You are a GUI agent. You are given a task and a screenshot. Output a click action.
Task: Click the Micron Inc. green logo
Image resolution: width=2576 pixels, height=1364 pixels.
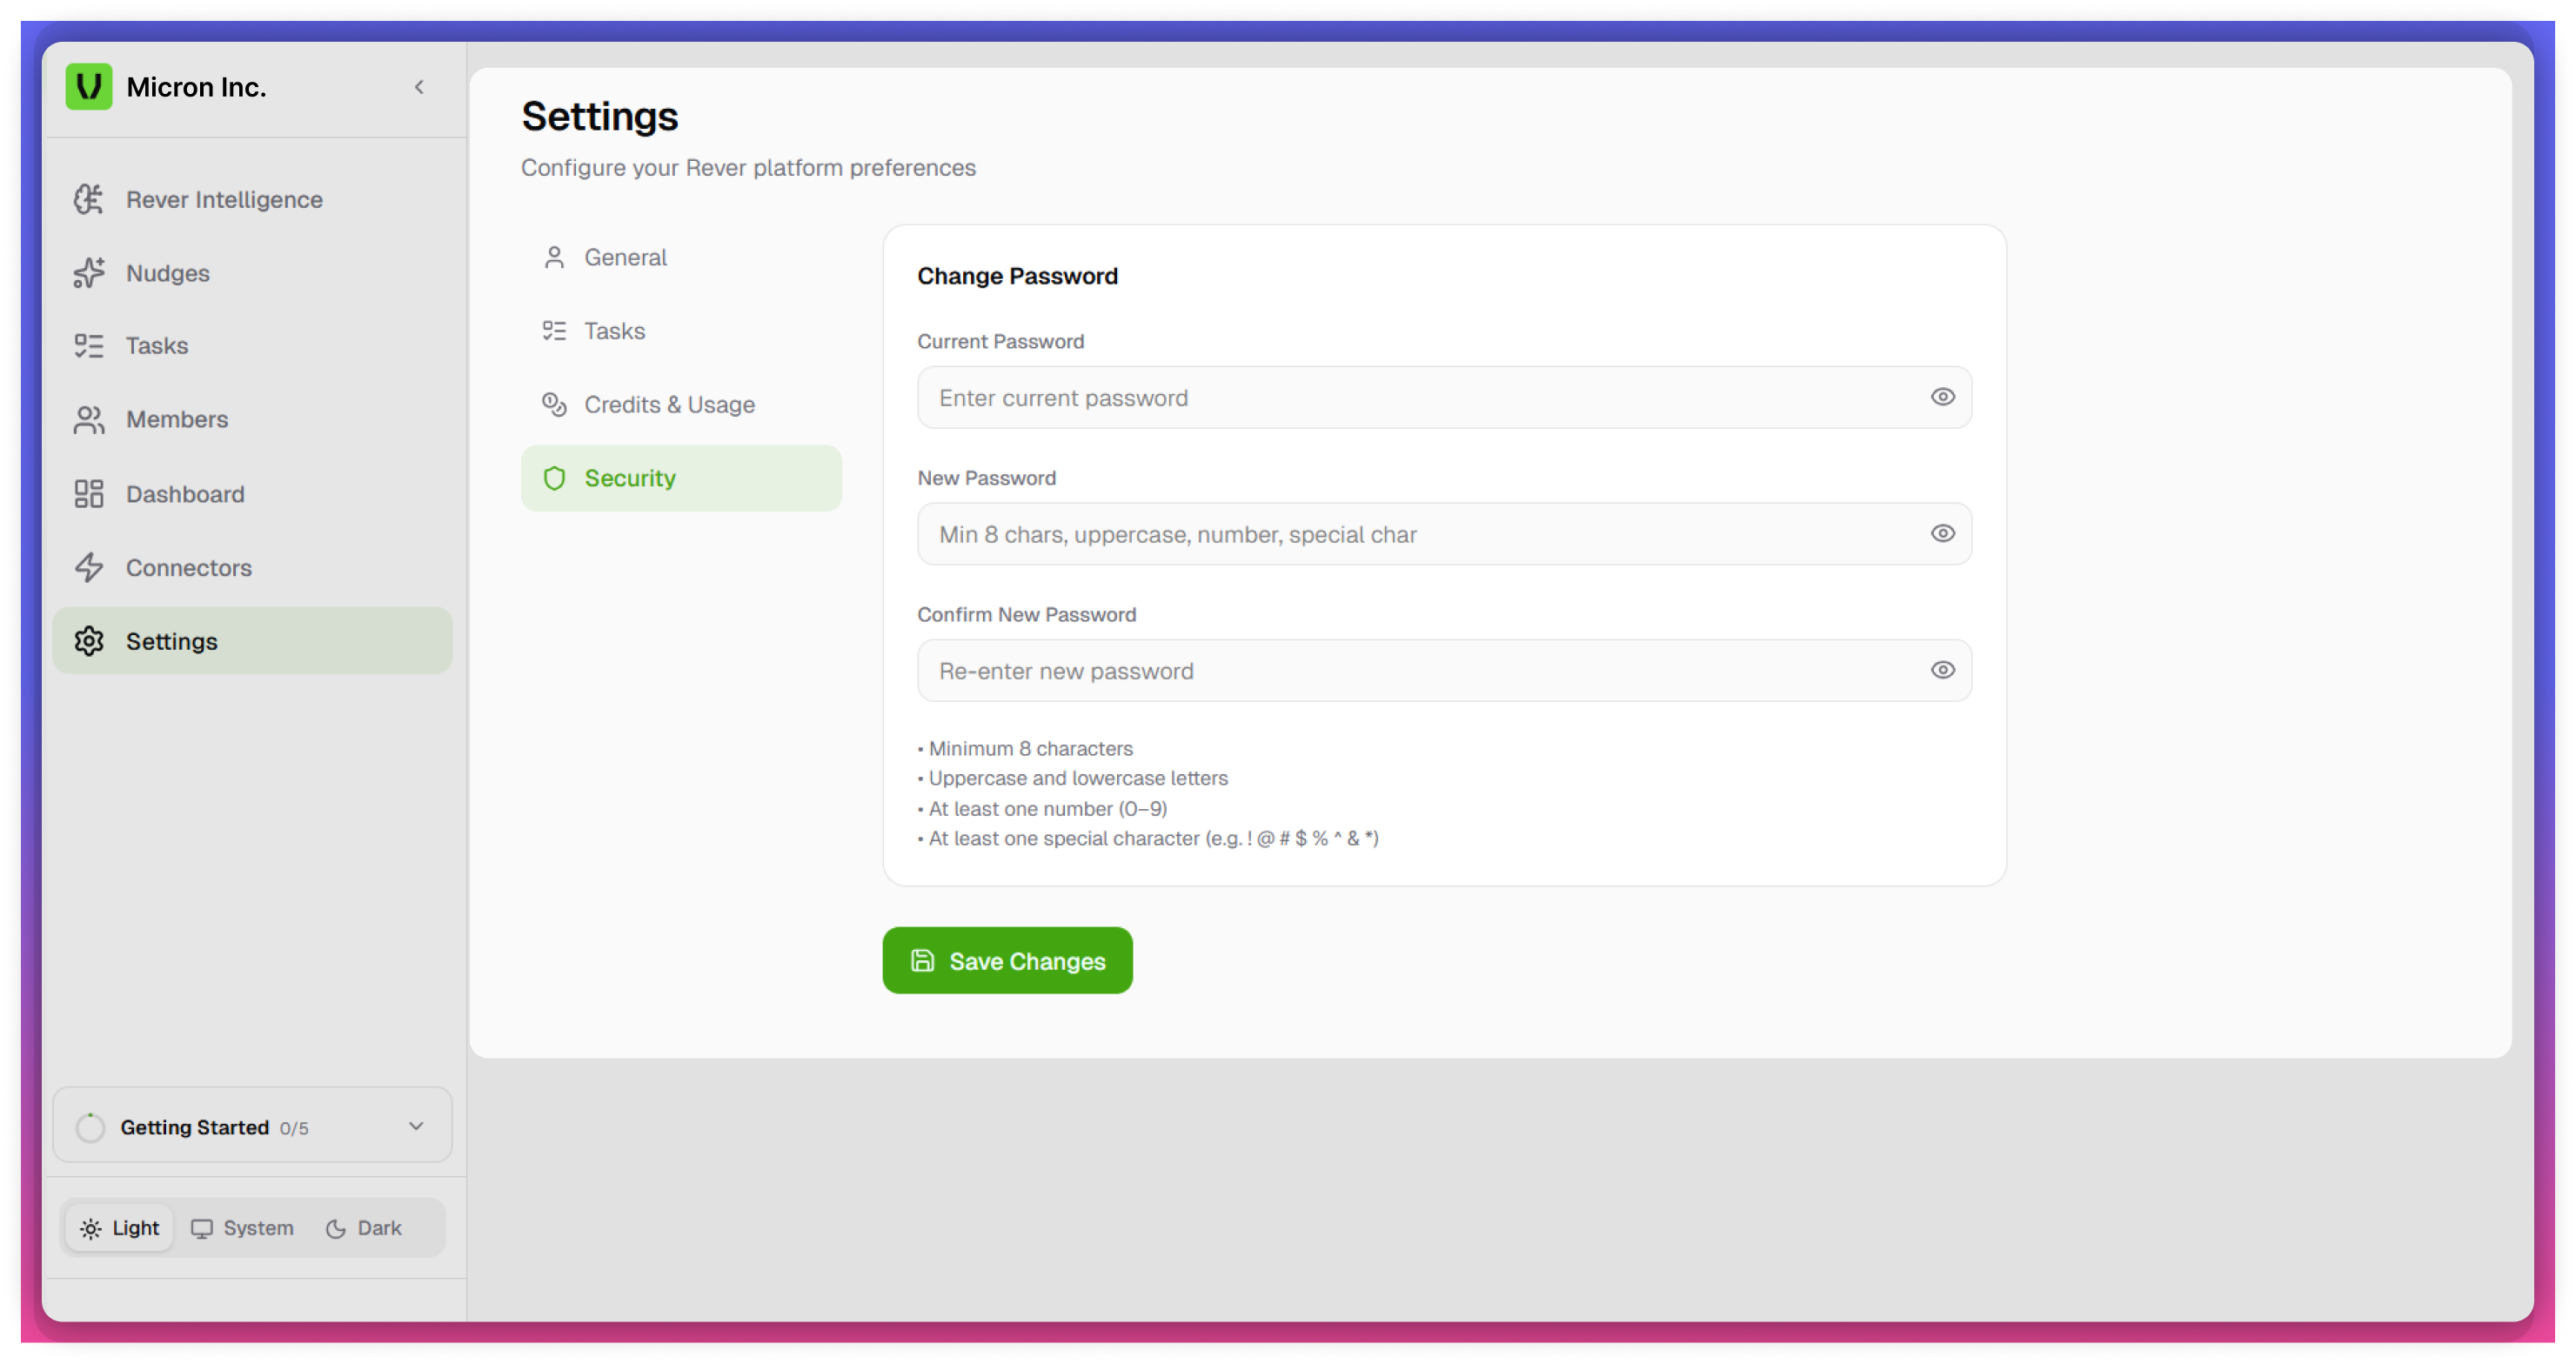(89, 87)
